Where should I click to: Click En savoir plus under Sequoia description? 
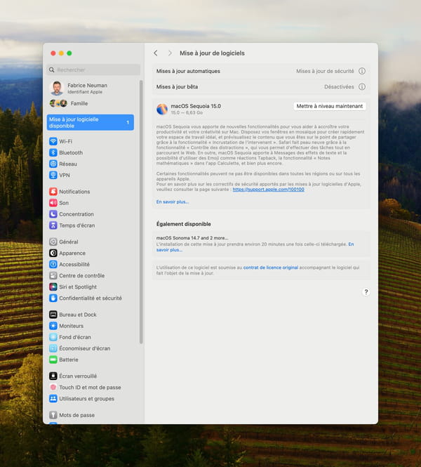pos(173,202)
